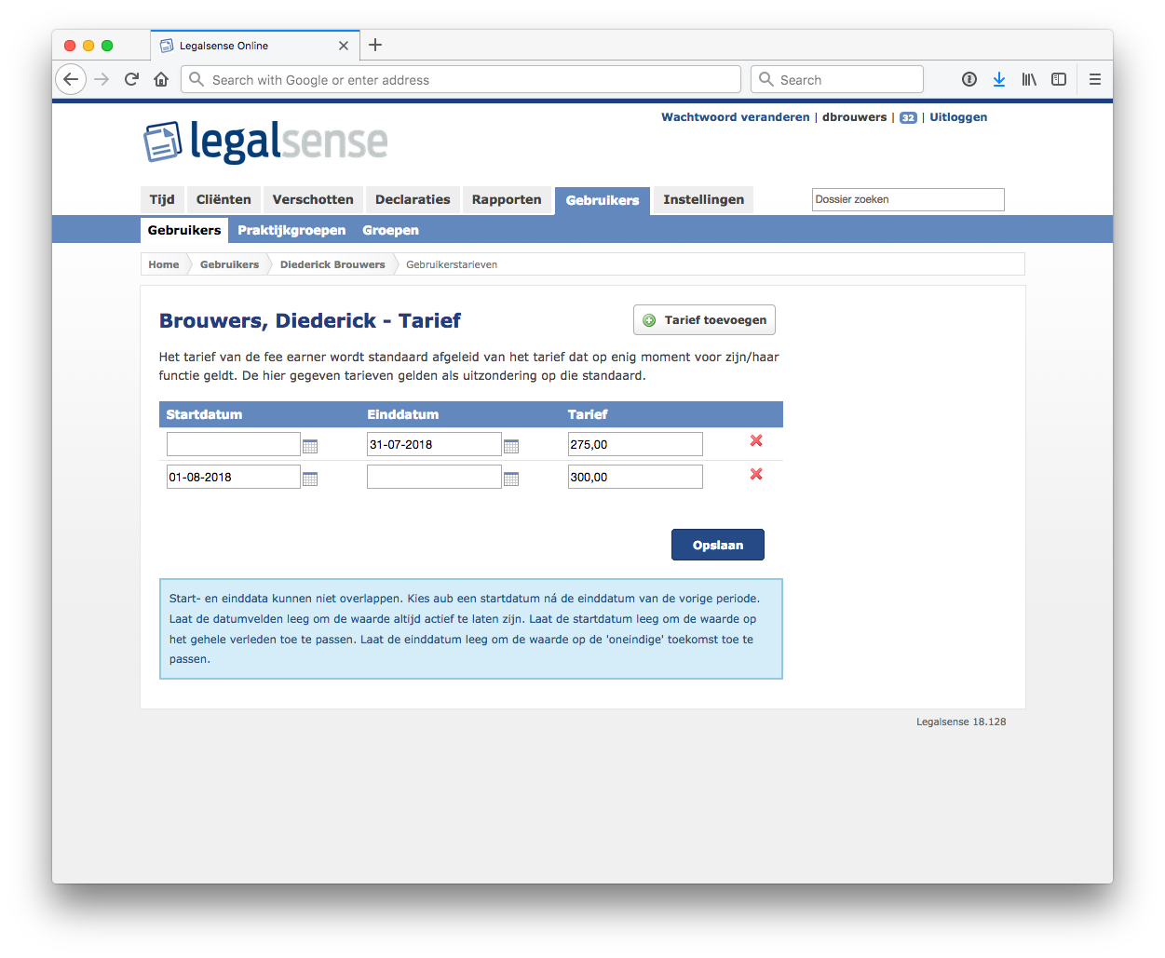Viewport: 1165px width, 958px height.
Task: Click the Brouwers, Diederick - Tarief heading
Action: (310, 320)
